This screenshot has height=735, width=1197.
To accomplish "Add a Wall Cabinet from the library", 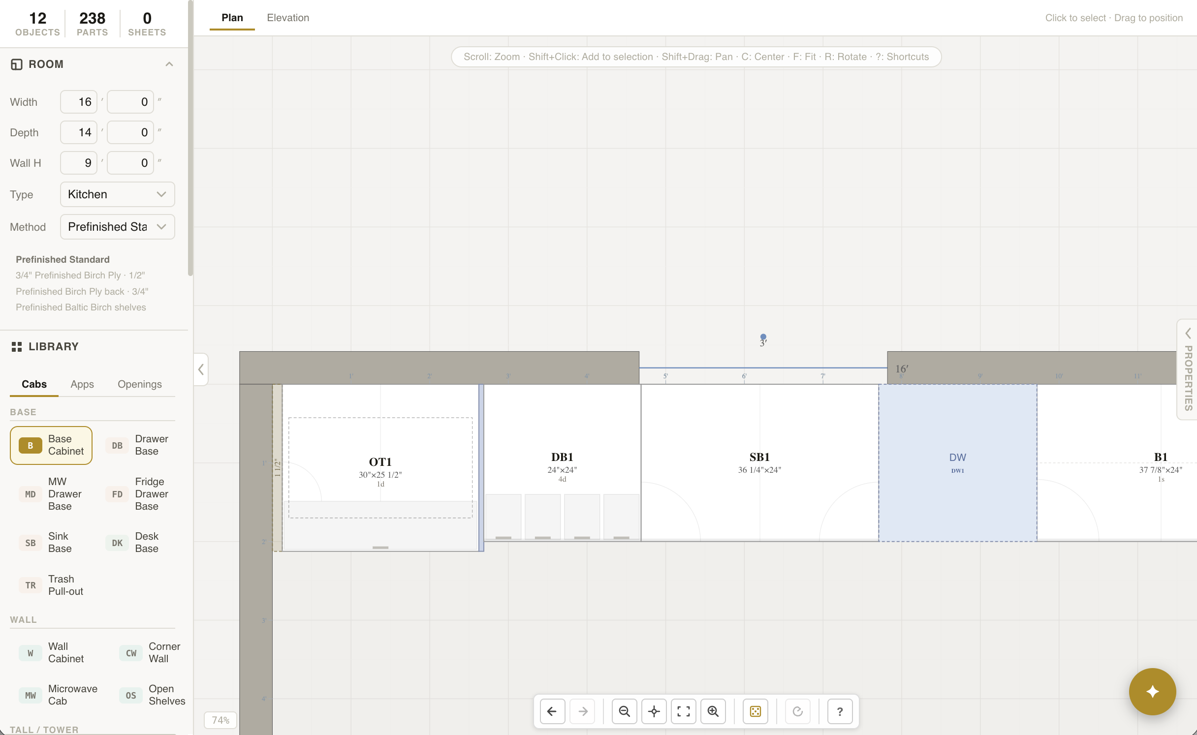I will [x=54, y=652].
